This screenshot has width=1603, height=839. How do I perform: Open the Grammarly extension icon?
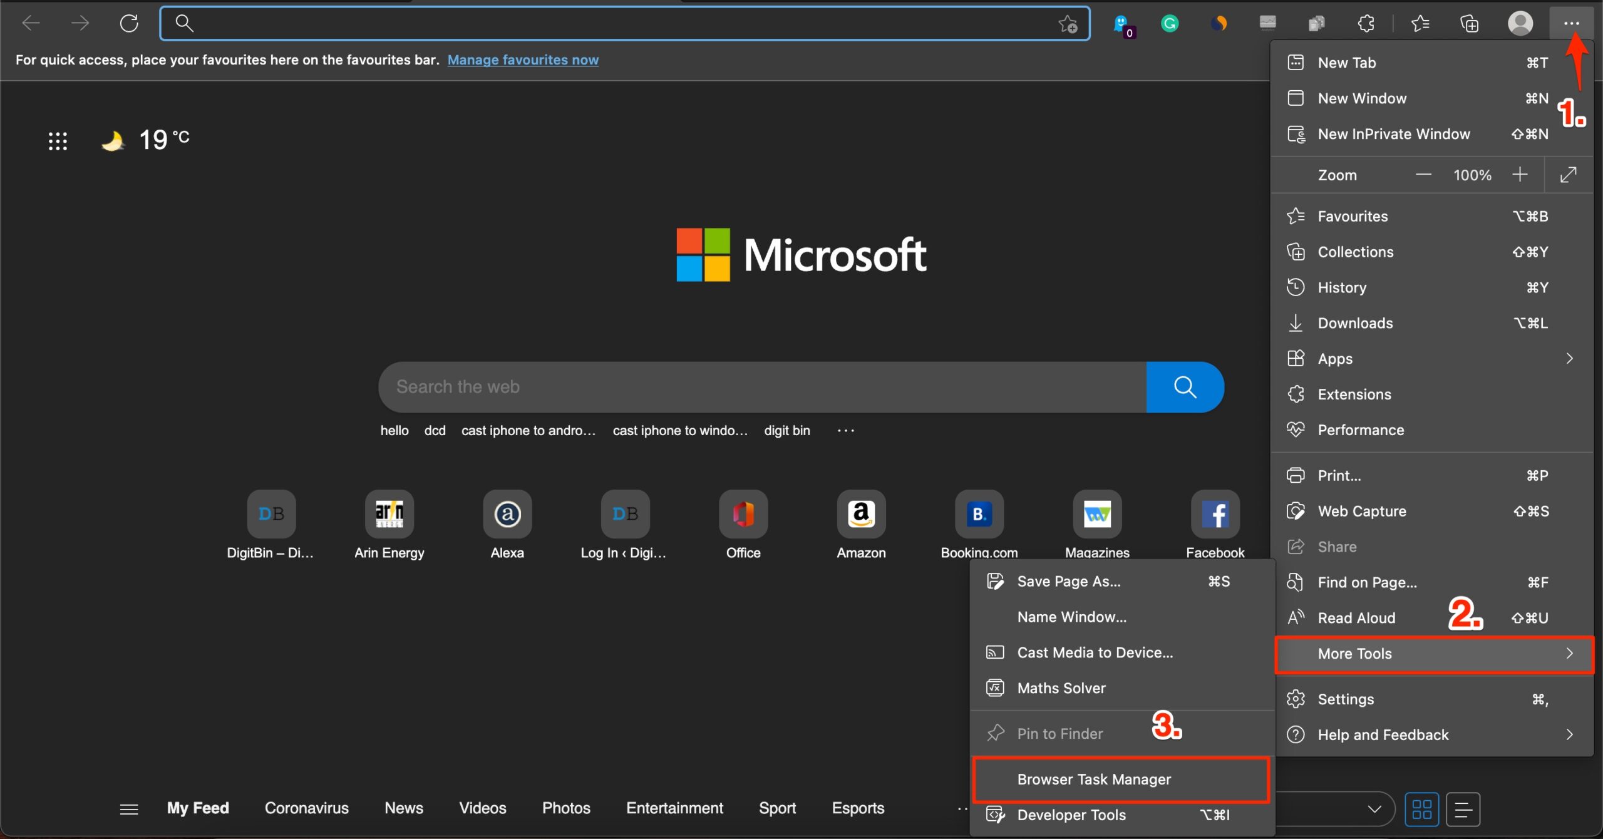point(1170,24)
